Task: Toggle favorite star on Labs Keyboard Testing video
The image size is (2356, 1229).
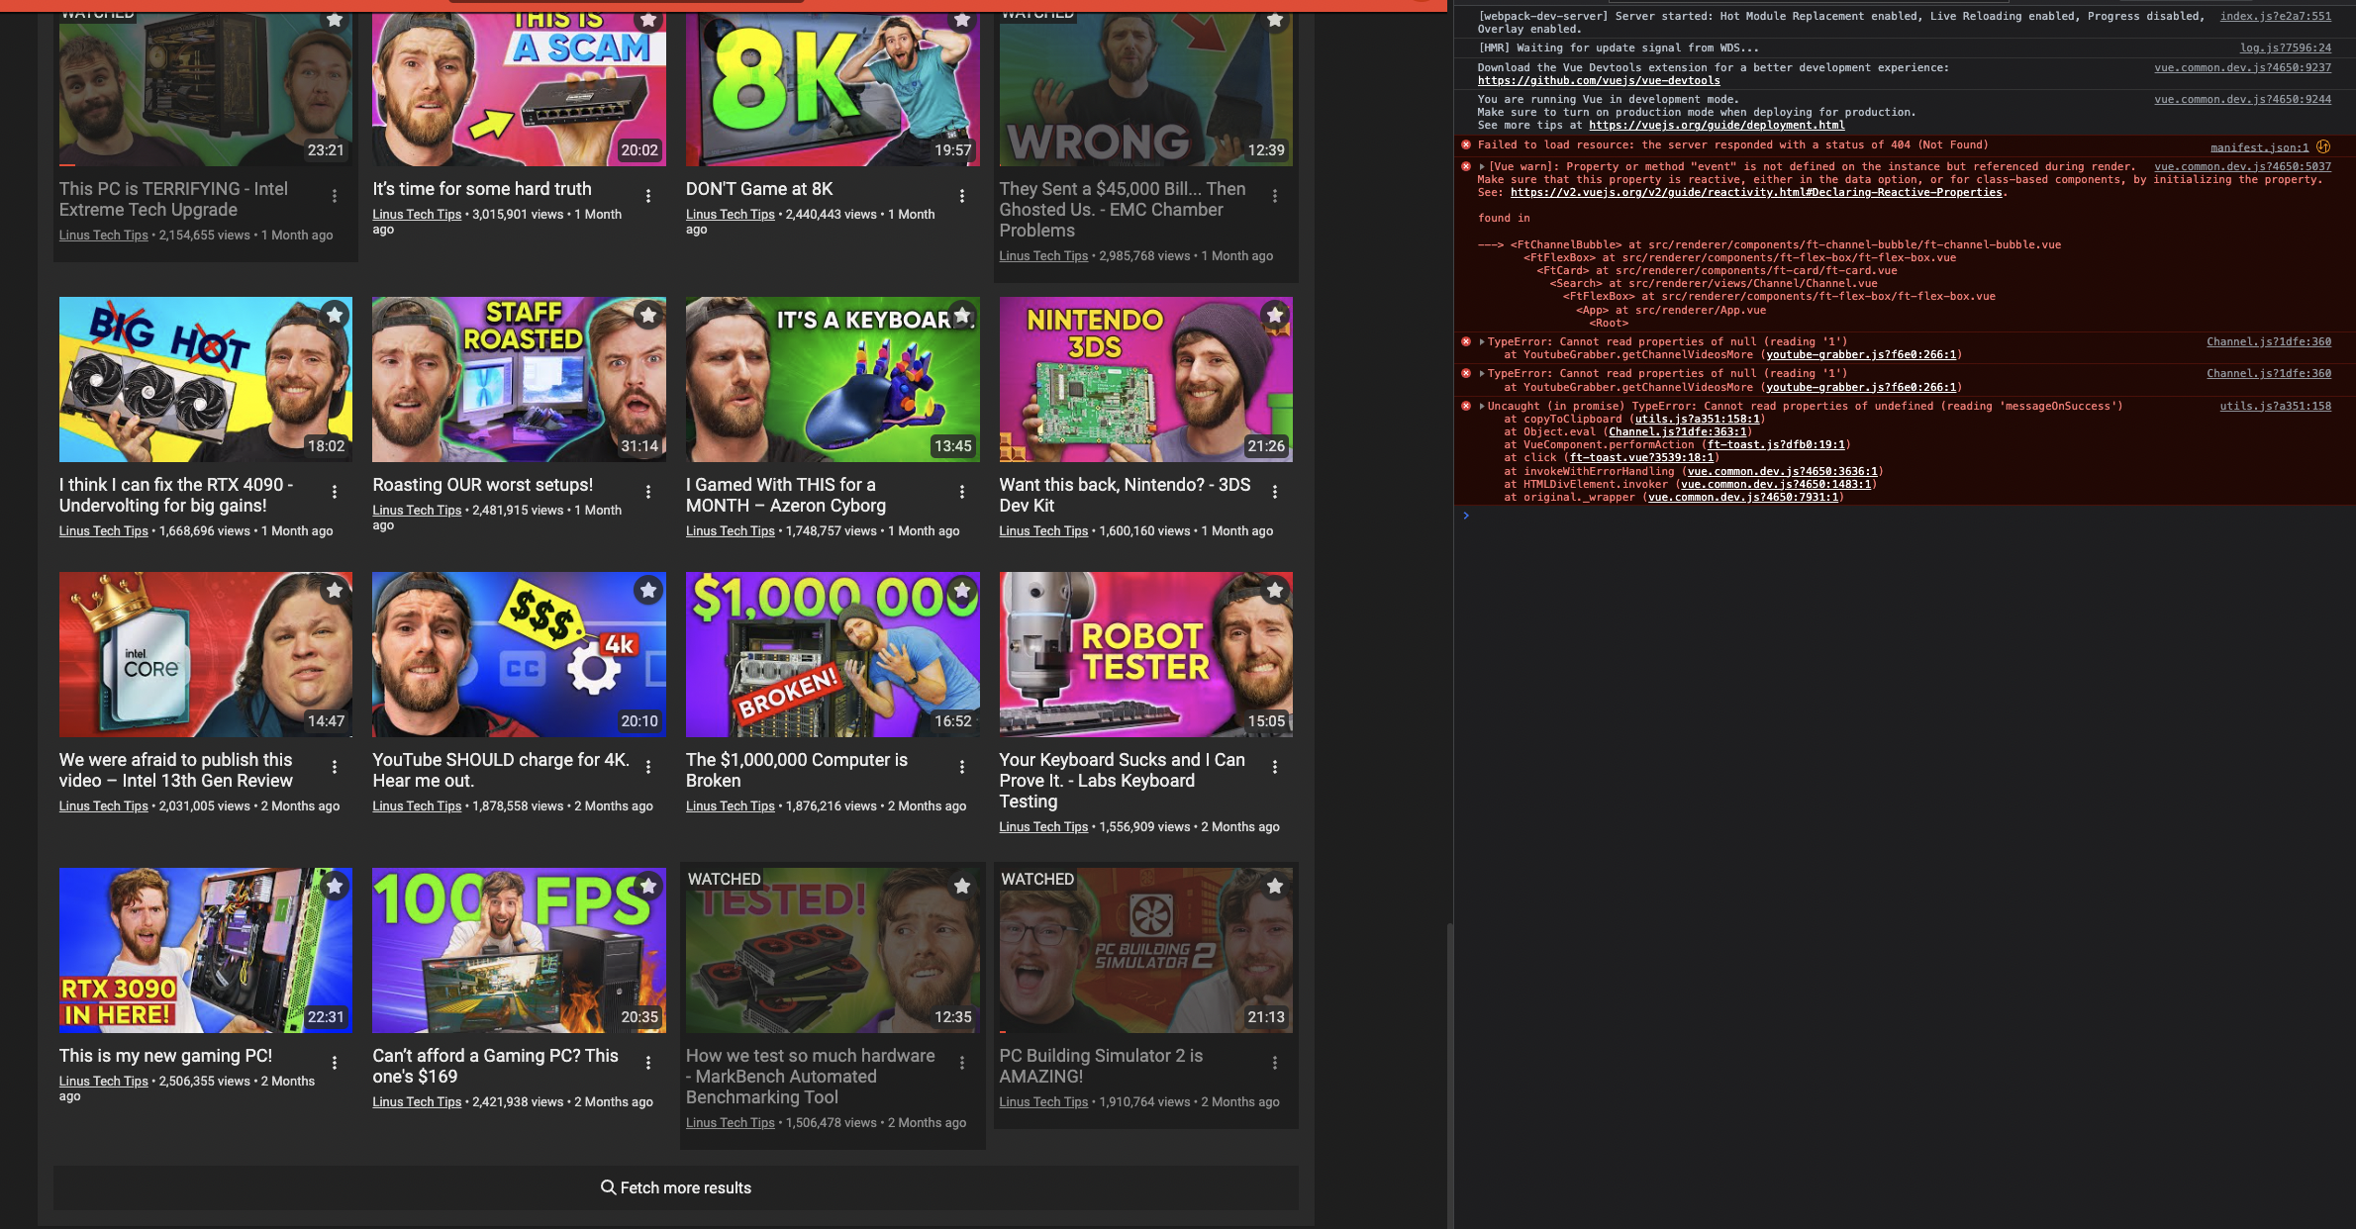Action: coord(1275,590)
